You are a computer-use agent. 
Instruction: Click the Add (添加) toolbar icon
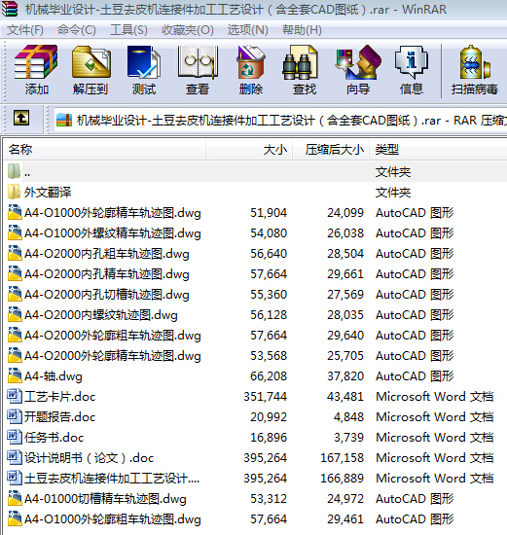pyautogui.click(x=36, y=70)
